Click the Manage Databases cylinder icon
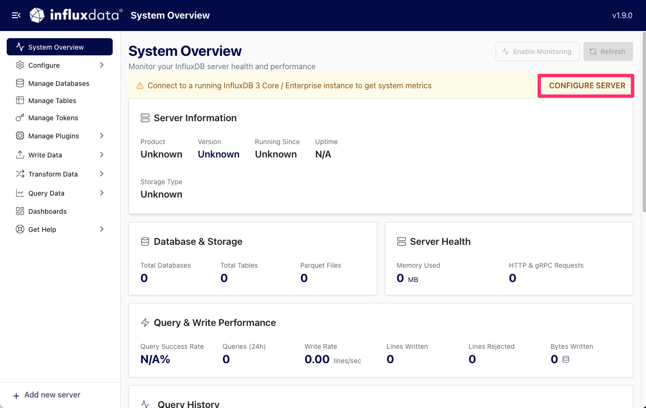This screenshot has width=646, height=408. coord(20,84)
